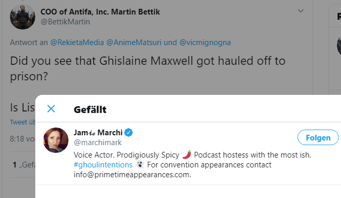Click the 8:18 tweet timestamp
Screen dimensions: 341x198
tap(22, 139)
